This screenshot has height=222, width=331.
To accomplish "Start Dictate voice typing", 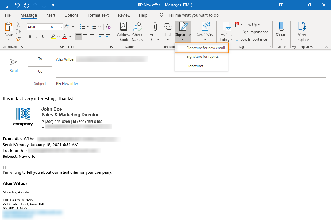I will tap(281, 31).
